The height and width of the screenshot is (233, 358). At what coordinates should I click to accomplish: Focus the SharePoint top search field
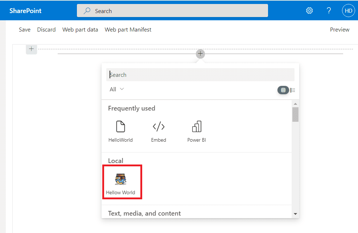point(172,11)
